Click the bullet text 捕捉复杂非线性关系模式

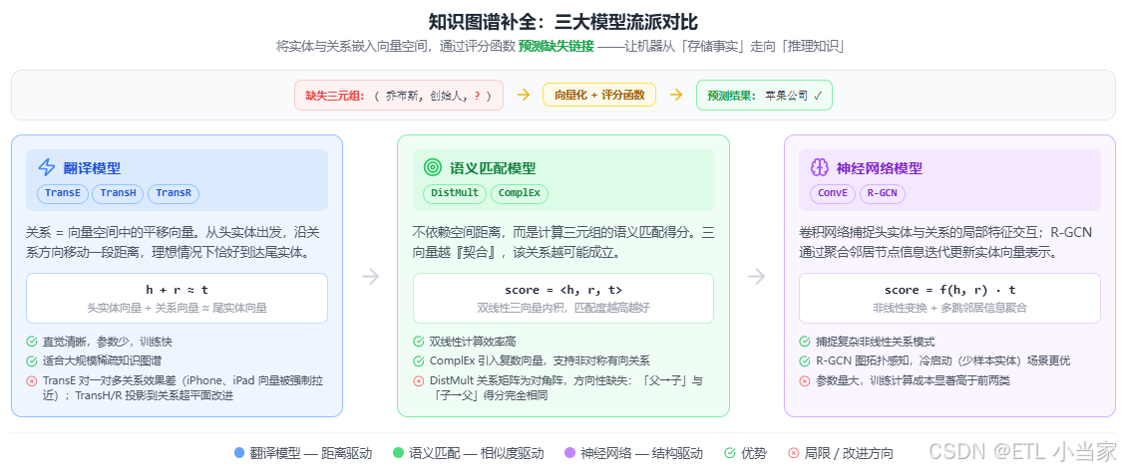coord(875,342)
